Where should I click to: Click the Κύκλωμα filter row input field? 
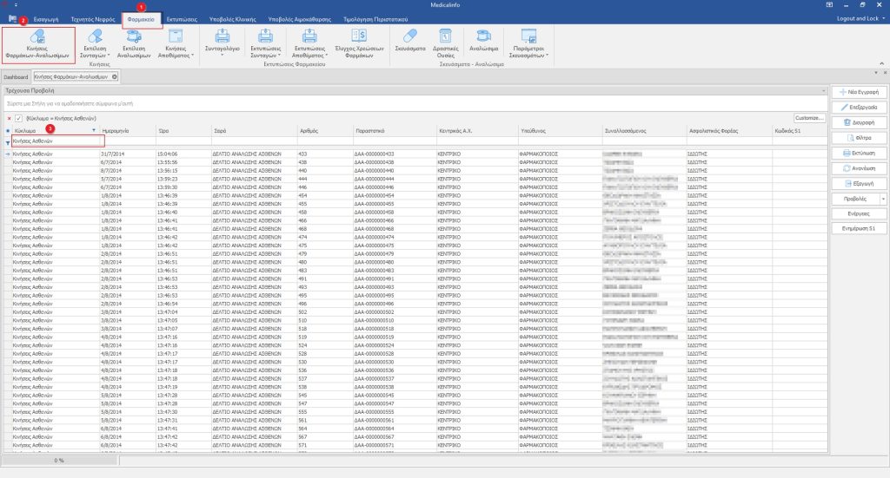point(57,141)
